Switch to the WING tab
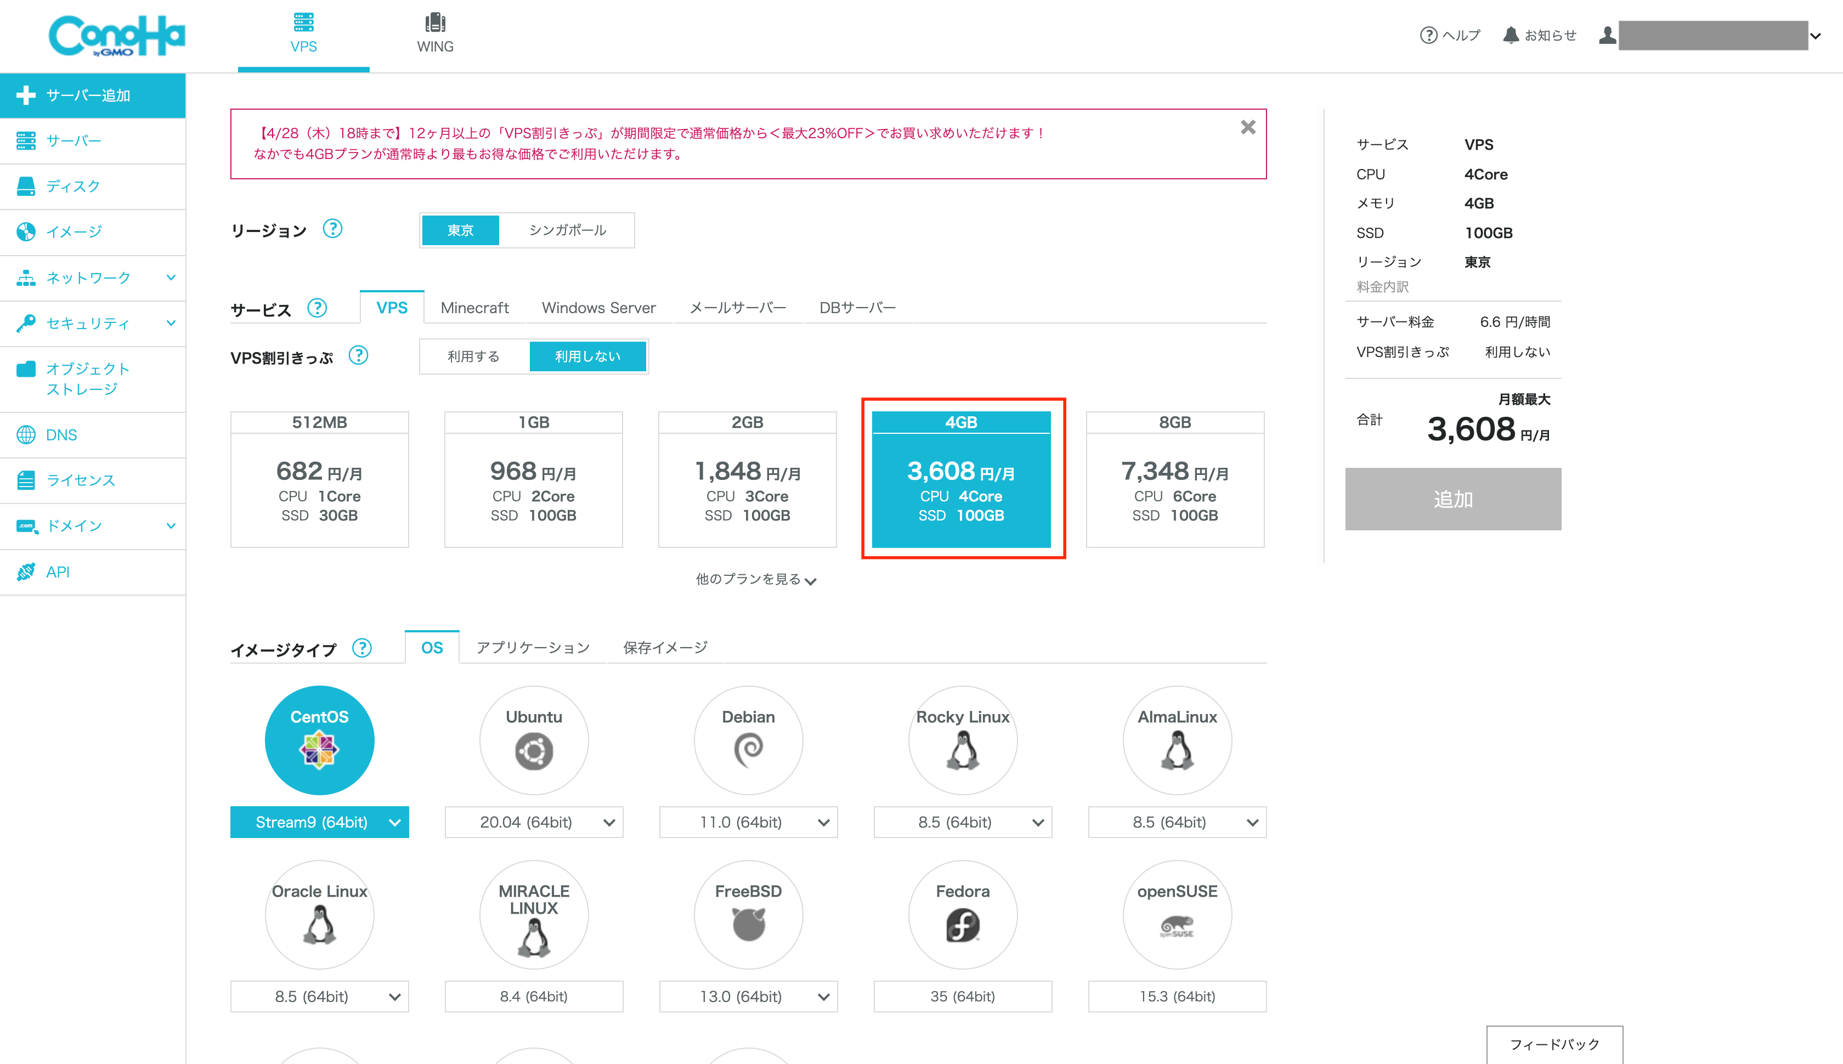1843x1064 pixels. click(x=435, y=33)
